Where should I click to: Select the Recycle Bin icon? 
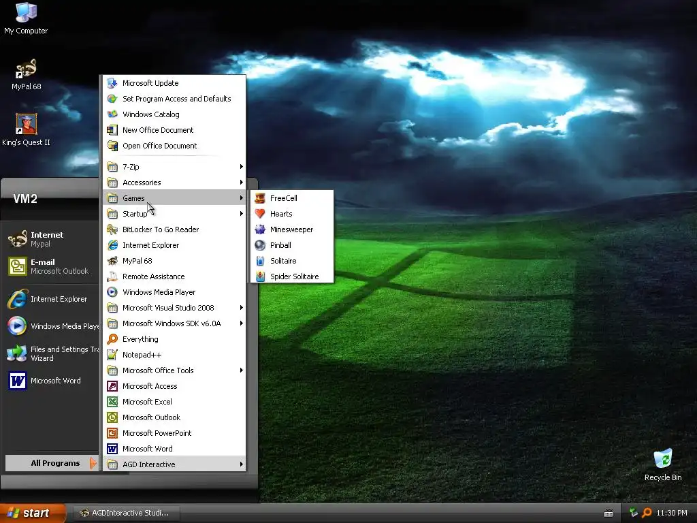pos(663,465)
